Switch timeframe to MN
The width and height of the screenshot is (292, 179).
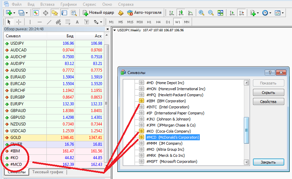click(187, 22)
